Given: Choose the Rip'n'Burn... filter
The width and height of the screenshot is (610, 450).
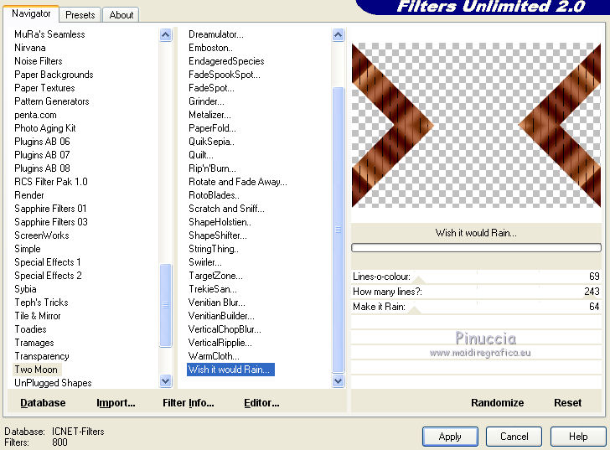Looking at the screenshot, I should 212,168.
